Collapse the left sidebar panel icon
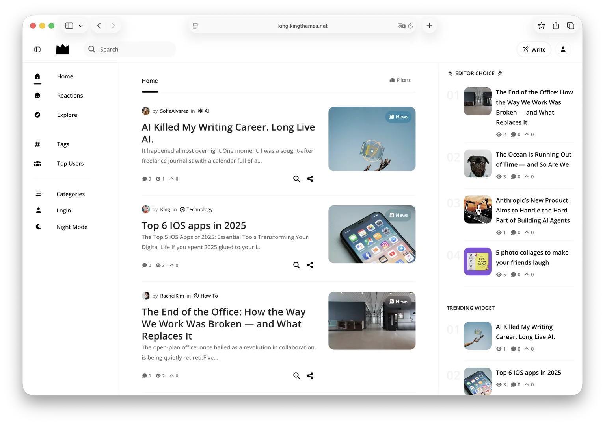The height and width of the screenshot is (425, 605). point(37,50)
